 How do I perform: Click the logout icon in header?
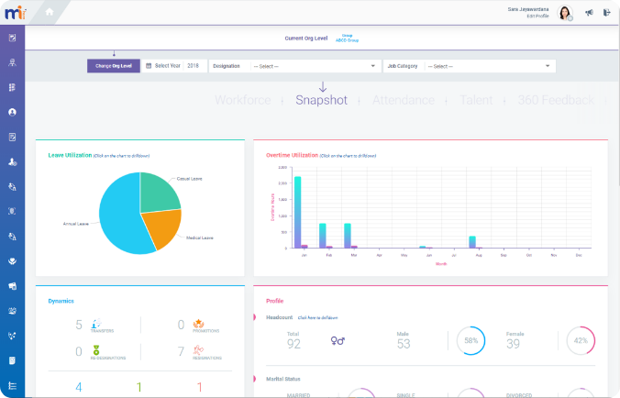point(606,13)
